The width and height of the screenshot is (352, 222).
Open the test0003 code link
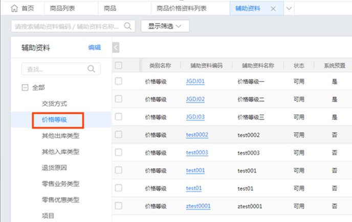click(197, 153)
